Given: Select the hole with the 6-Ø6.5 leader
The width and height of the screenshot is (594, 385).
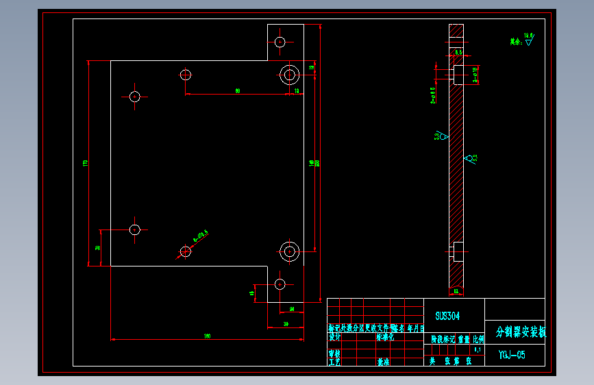Looking at the screenshot, I should pyautogui.click(x=185, y=251).
